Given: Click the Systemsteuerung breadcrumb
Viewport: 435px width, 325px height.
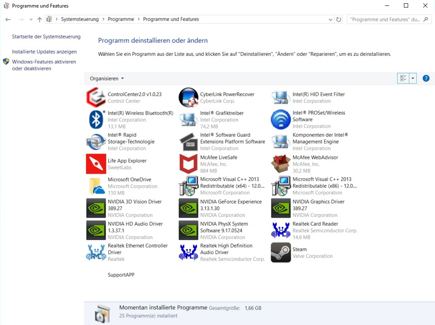Looking at the screenshot, I should [x=80, y=19].
